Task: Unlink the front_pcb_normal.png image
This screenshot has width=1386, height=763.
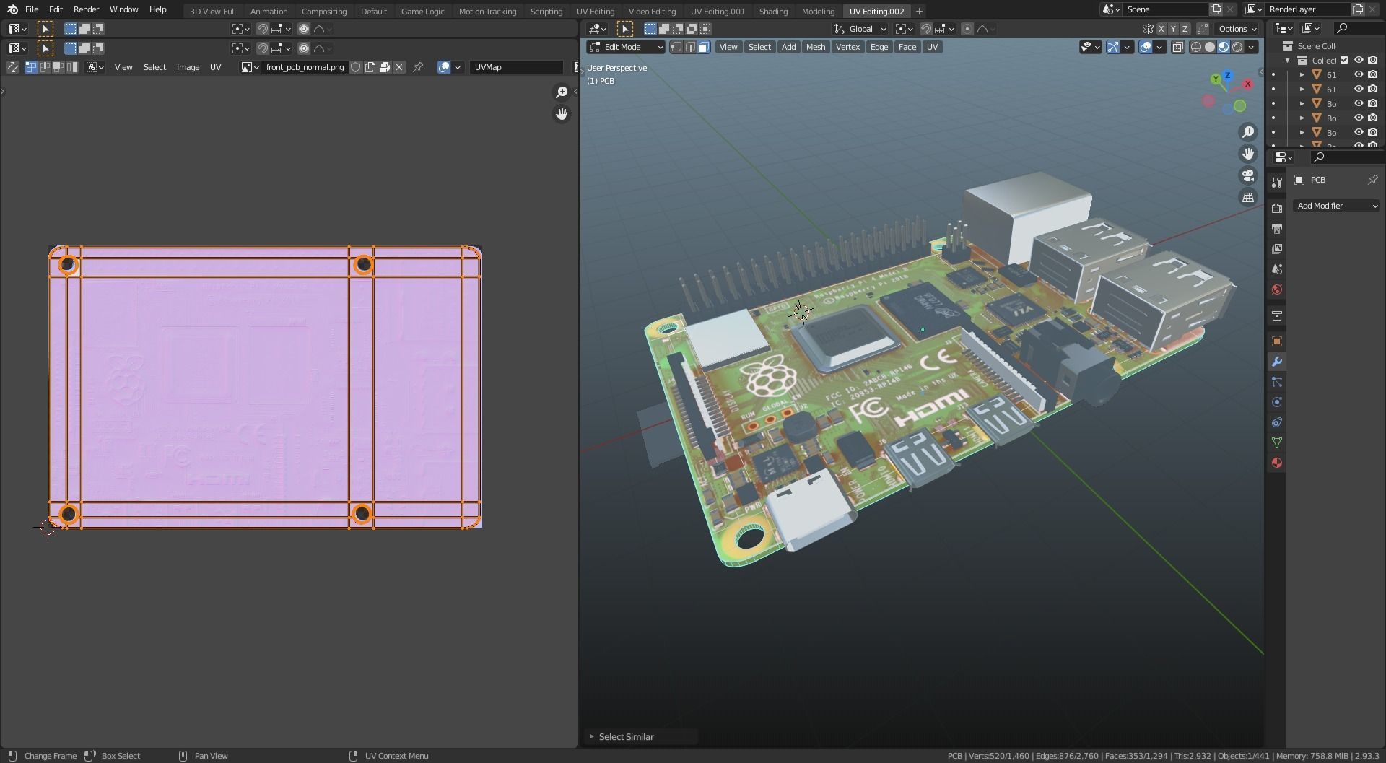Action: coord(399,67)
